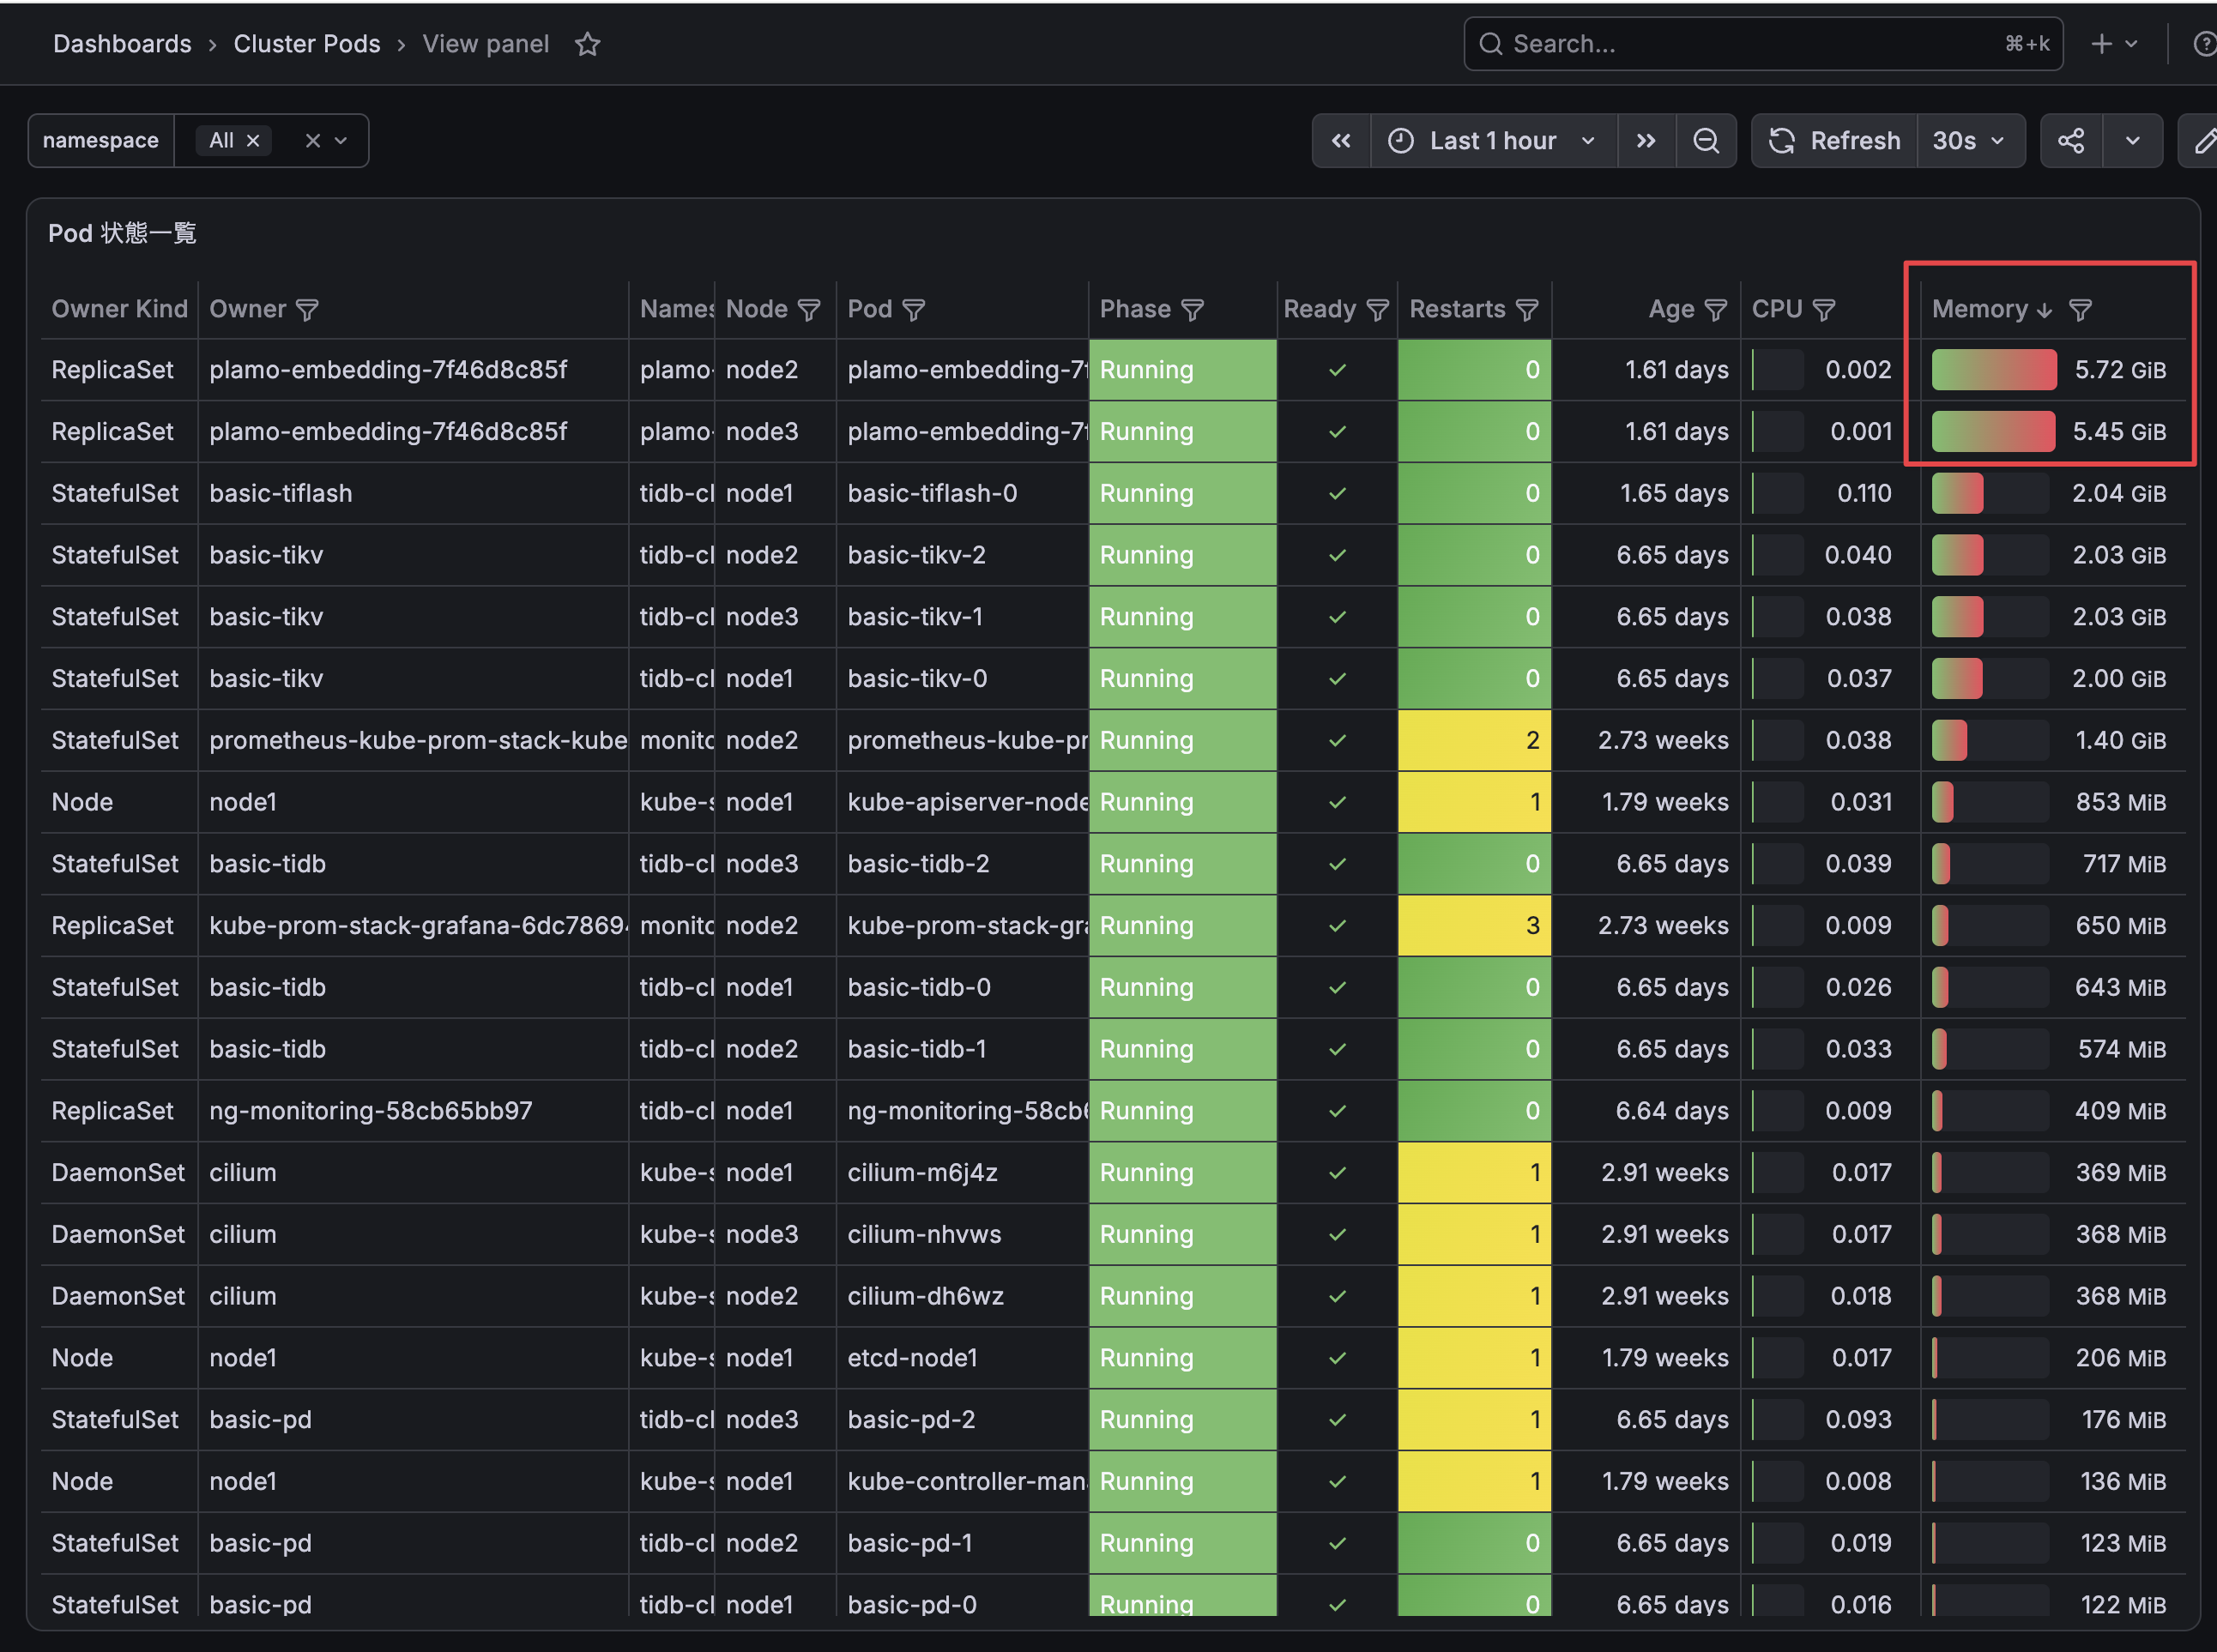Open the Cluster Pods breadcrumb

(307, 44)
